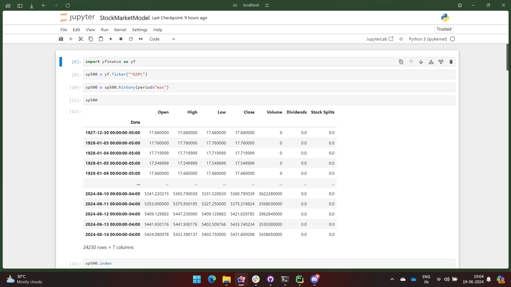This screenshot has width=511, height=287.
Task: Move the active cell down
Action: point(421,62)
